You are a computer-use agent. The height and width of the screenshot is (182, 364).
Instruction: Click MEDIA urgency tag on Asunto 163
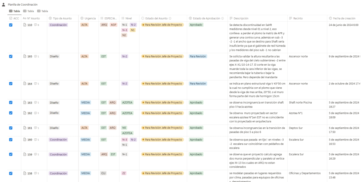[86, 103]
